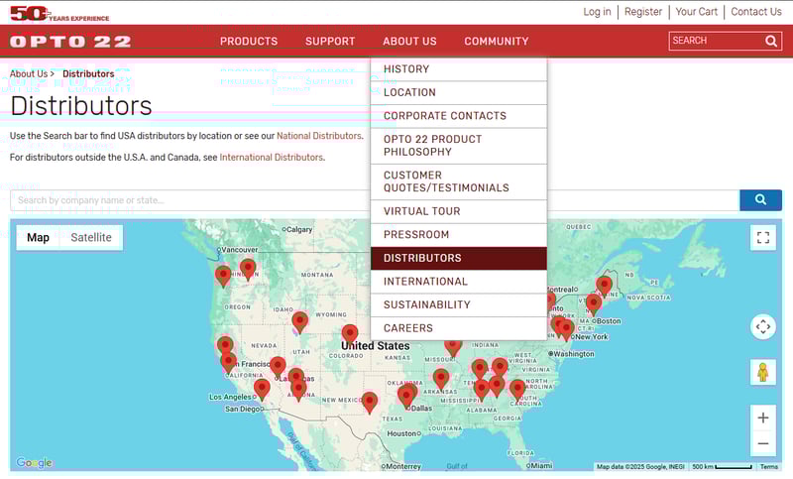Click the header Search input field
793x479 pixels.
pos(716,41)
